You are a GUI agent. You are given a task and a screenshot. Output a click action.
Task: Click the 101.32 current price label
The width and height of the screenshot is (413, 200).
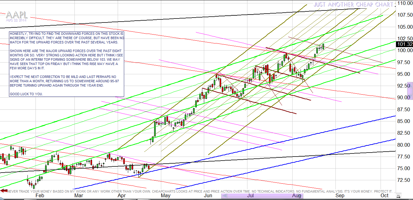[x=405, y=44]
